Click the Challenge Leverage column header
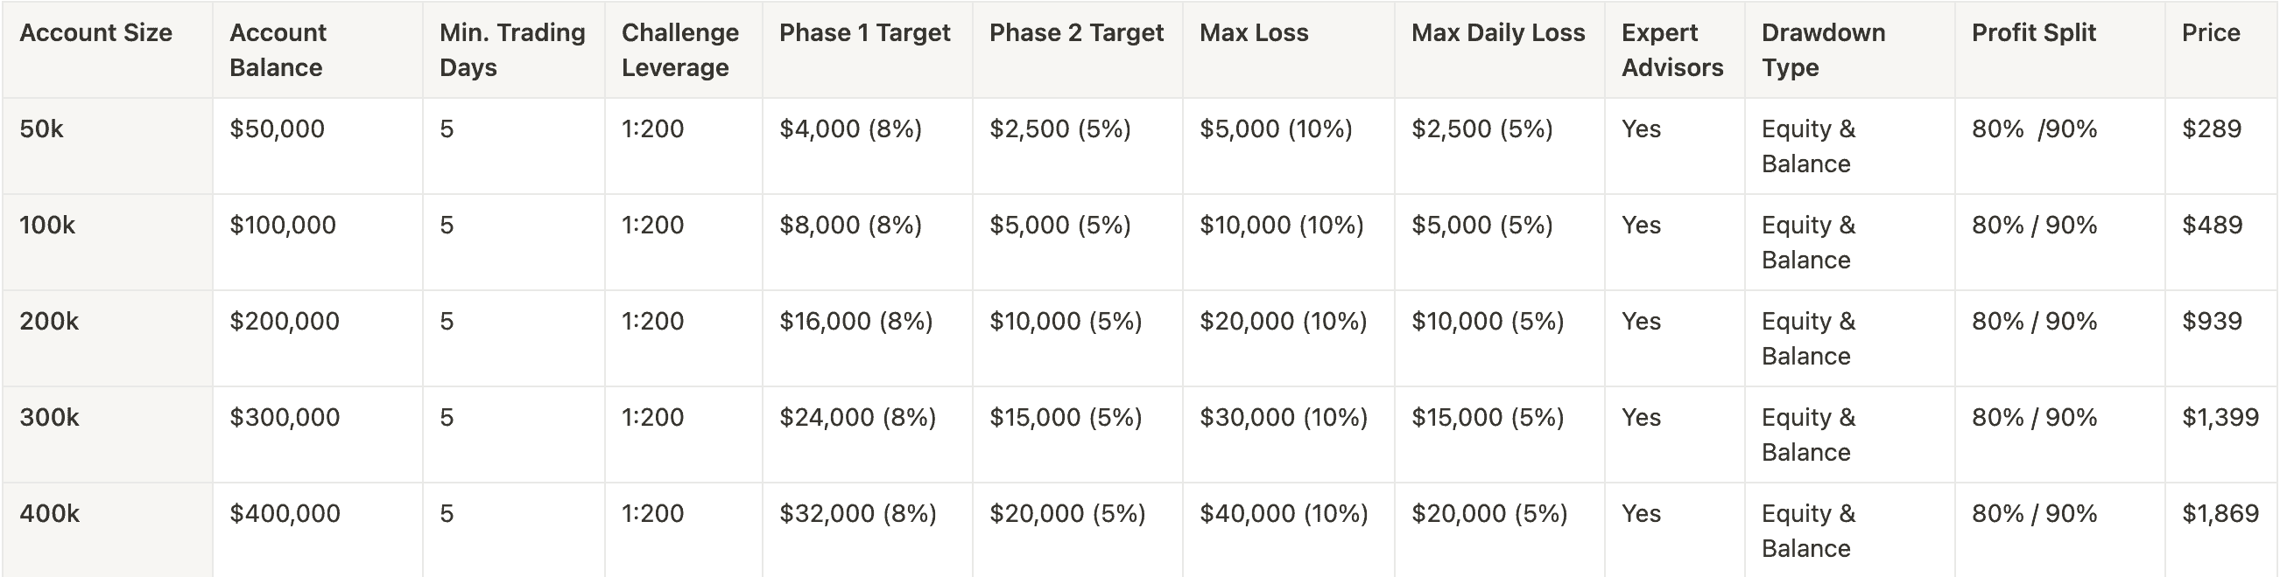This screenshot has height=577, width=2280. click(x=679, y=51)
